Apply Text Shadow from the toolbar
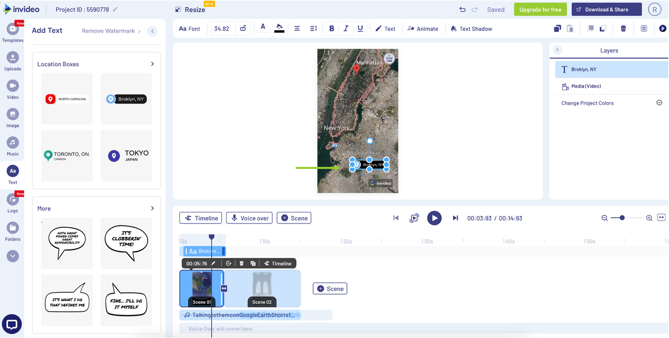Viewport: 669px width, 338px height. pyautogui.click(x=471, y=28)
